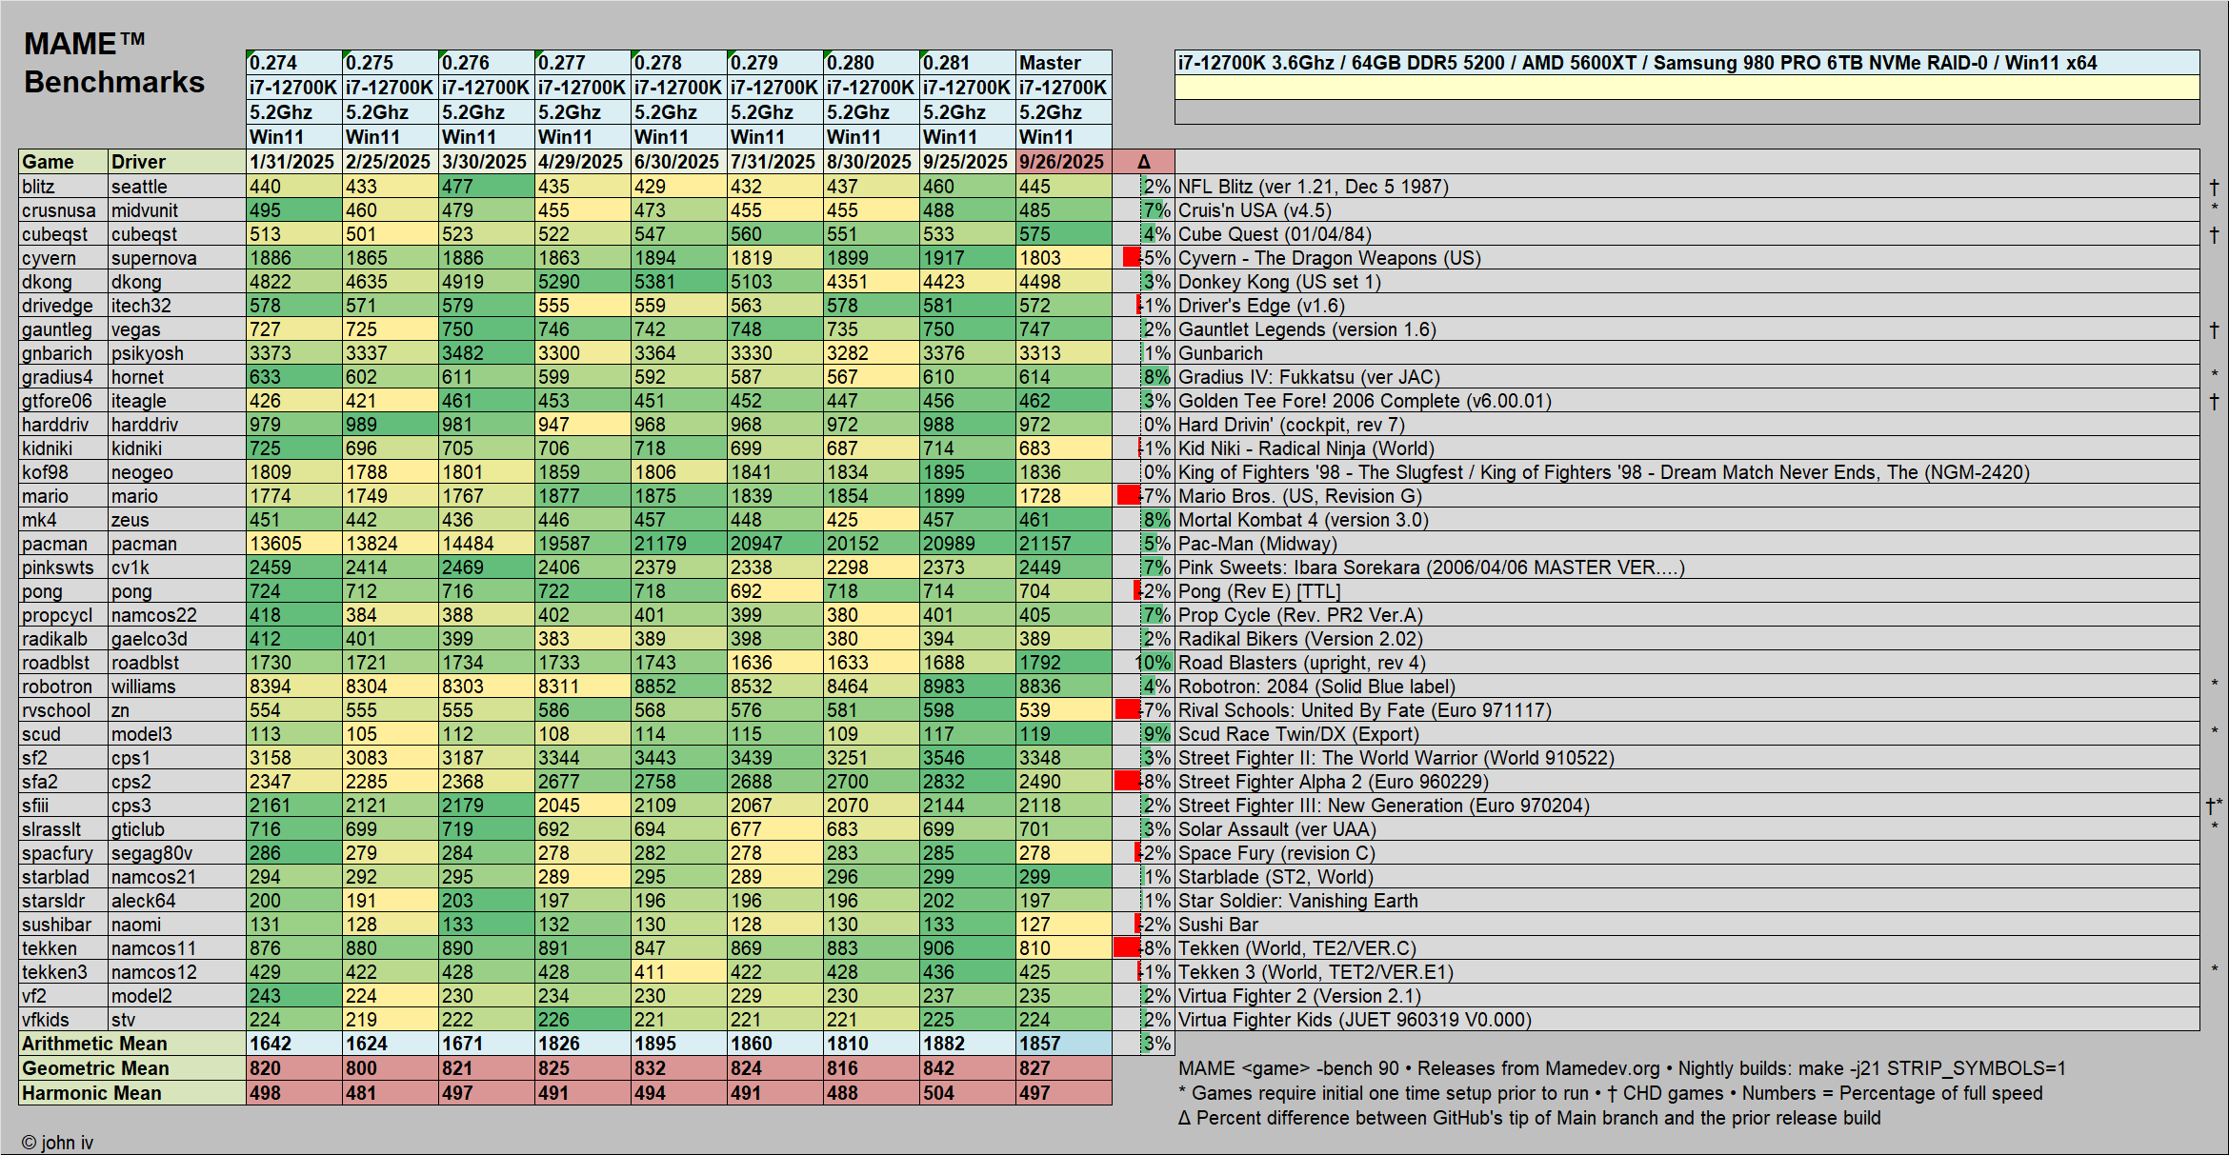Select the Arithmetic Mean row label
Viewport: 2229px width, 1155px height.
click(132, 1044)
